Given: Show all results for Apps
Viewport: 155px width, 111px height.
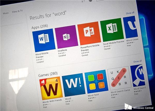Looking at the screenshot, I should click(x=130, y=13).
